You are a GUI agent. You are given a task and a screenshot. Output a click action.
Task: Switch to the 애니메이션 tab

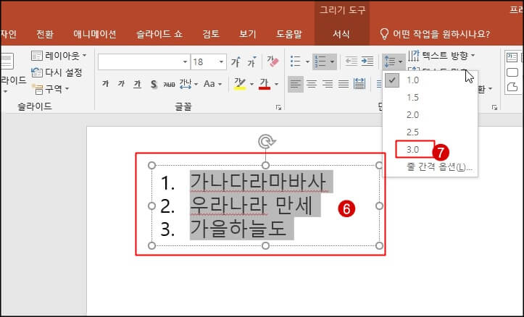pos(95,34)
